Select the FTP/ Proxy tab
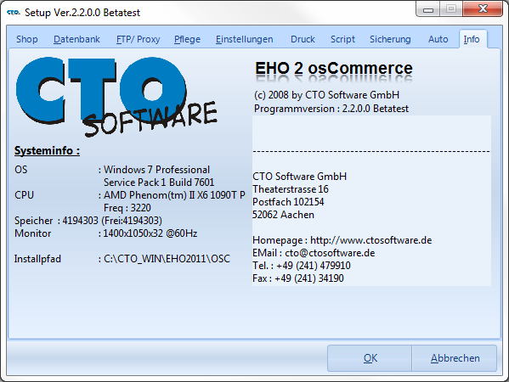Image resolution: width=509 pixels, height=382 pixels. 138,39
